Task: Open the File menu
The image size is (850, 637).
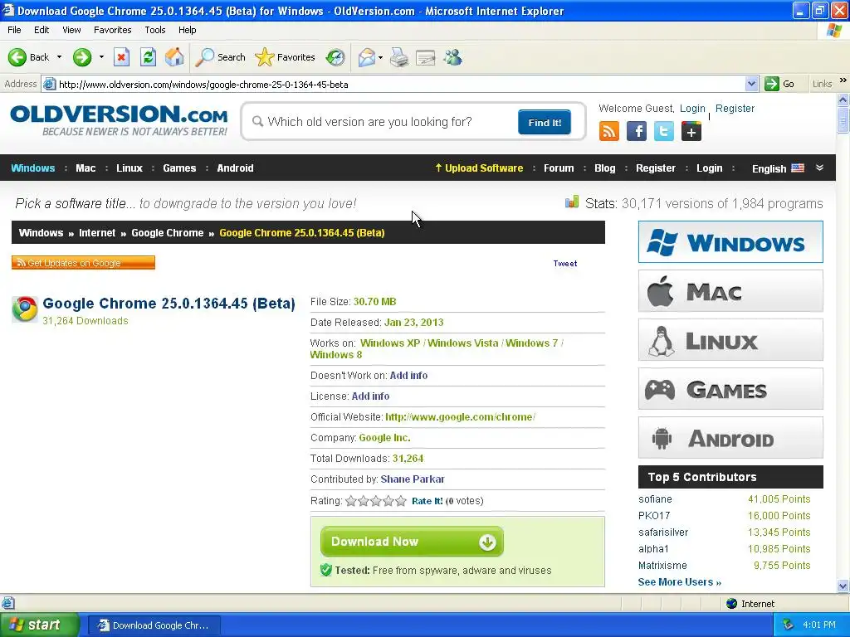Action: tap(15, 30)
